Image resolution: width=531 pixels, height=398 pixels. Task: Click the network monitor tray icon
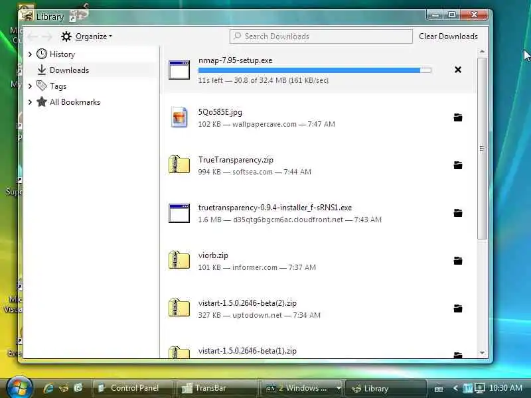pos(480,388)
